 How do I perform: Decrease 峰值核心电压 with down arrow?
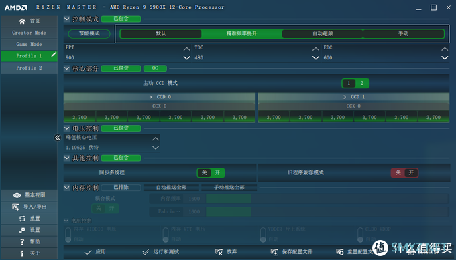156,148
